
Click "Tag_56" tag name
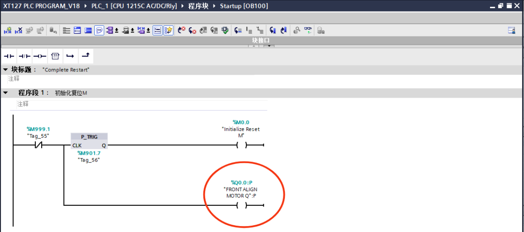point(89,160)
